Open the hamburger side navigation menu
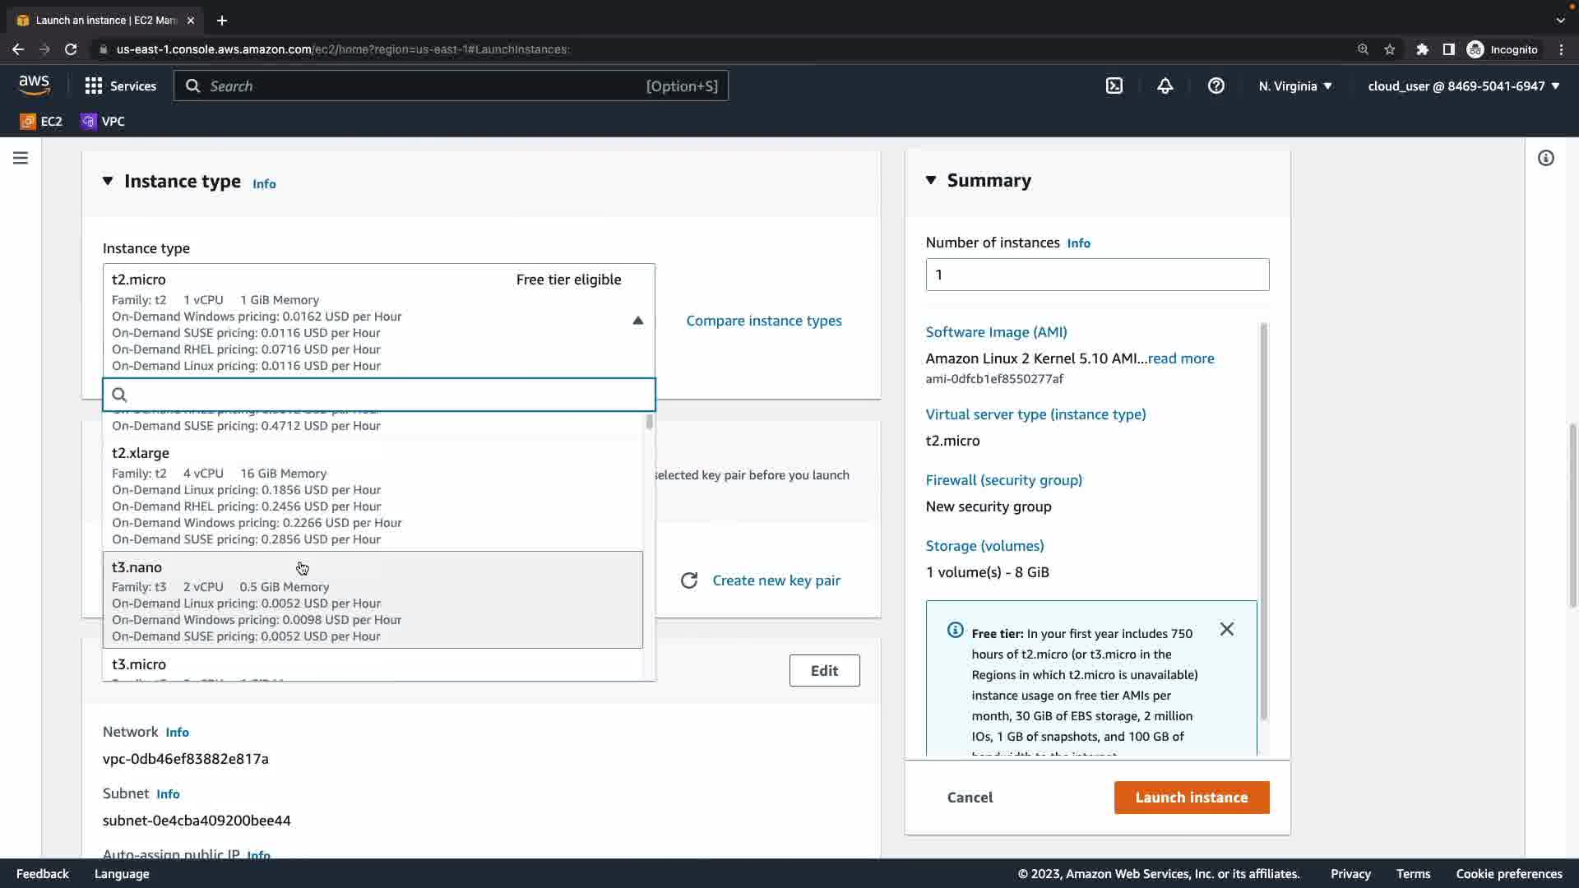This screenshot has height=888, width=1579. coord(21,158)
